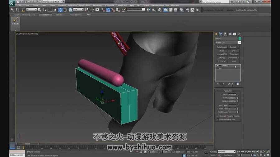This screenshot has height=157, width=280.
Task: Open the Rendering menu
Action: (97, 5)
